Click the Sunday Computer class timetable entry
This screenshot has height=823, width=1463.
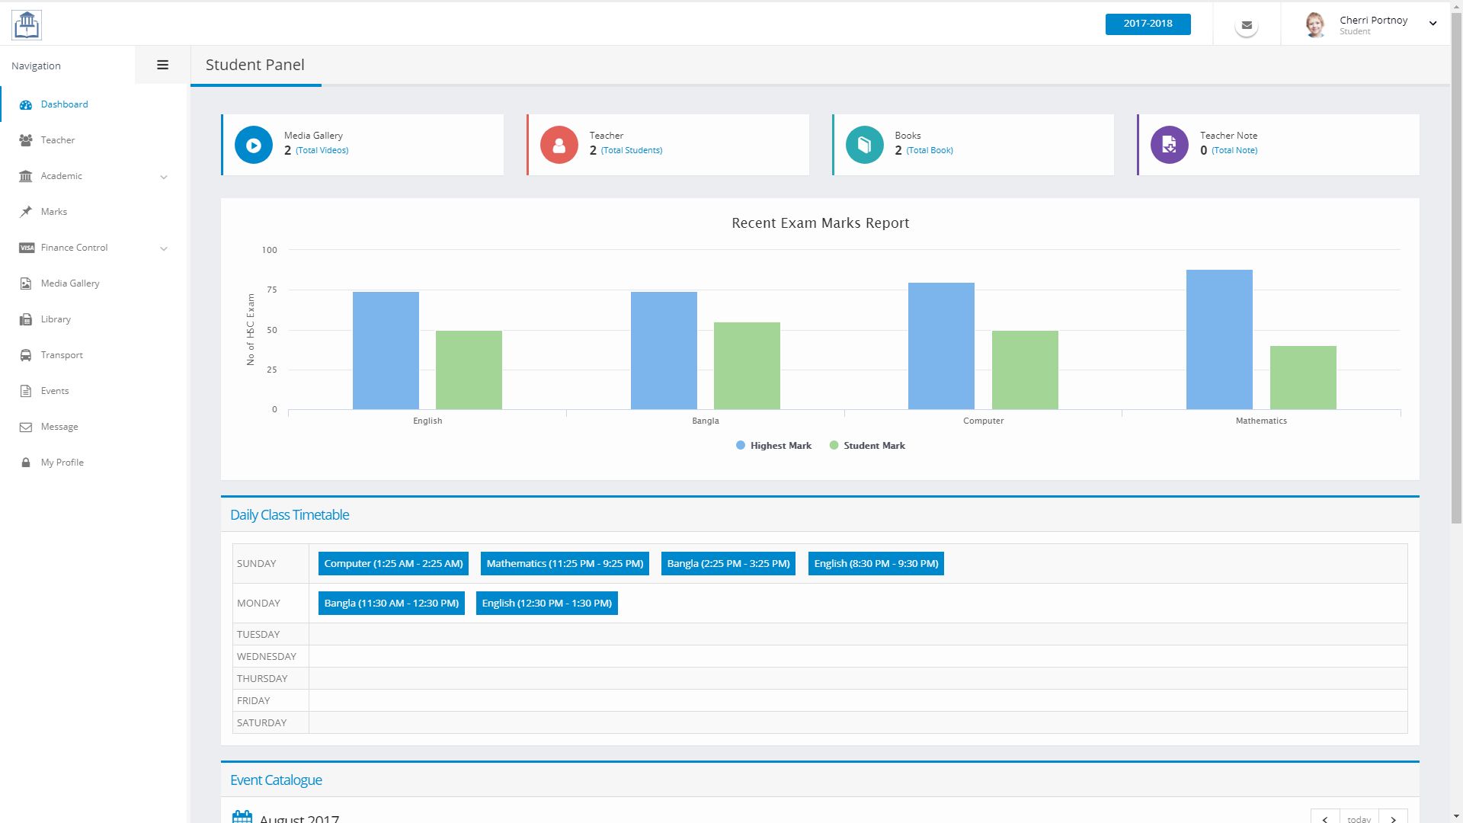(393, 564)
